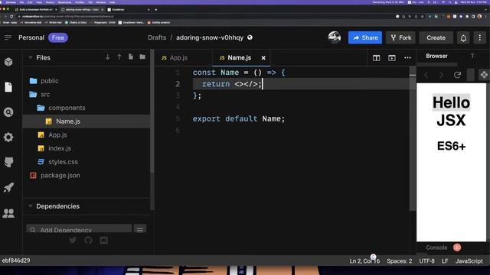Click the JavaScript language mode

(469, 261)
